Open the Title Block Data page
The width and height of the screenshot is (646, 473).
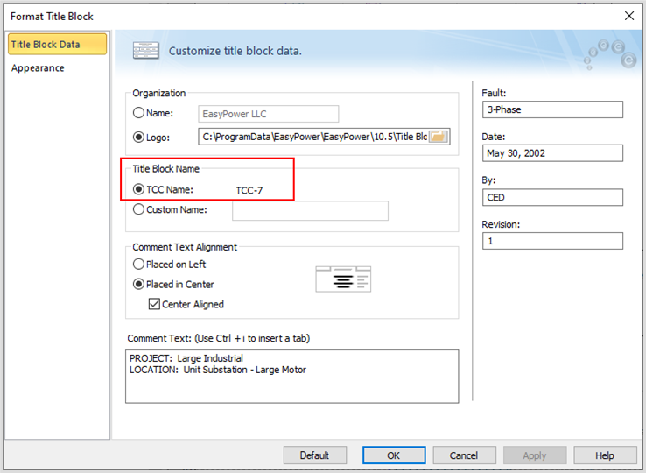click(x=57, y=44)
